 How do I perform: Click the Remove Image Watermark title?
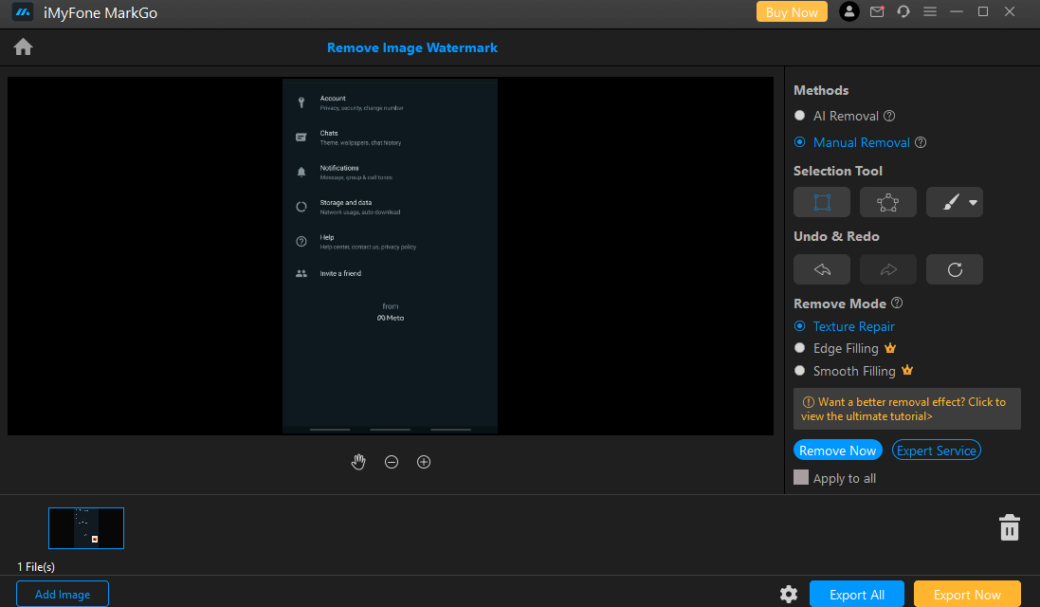411,47
